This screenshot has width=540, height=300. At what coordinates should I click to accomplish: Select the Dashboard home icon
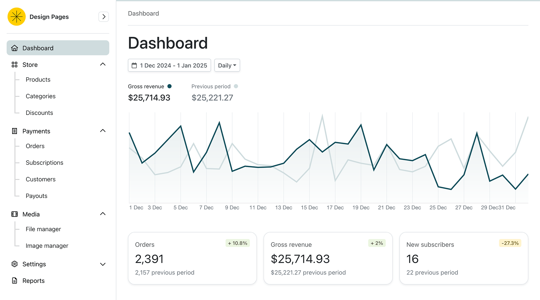(x=14, y=48)
